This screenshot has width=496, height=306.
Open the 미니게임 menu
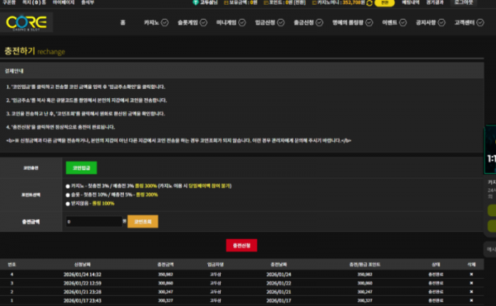[x=227, y=22]
